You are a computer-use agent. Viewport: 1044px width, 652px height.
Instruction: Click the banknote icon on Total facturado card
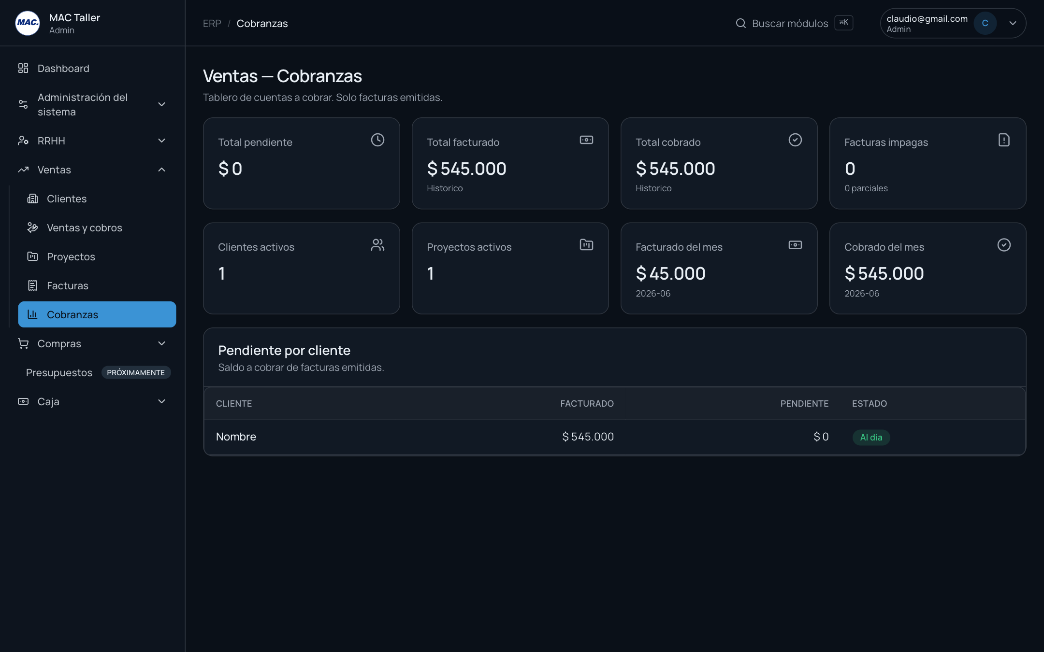click(x=586, y=140)
